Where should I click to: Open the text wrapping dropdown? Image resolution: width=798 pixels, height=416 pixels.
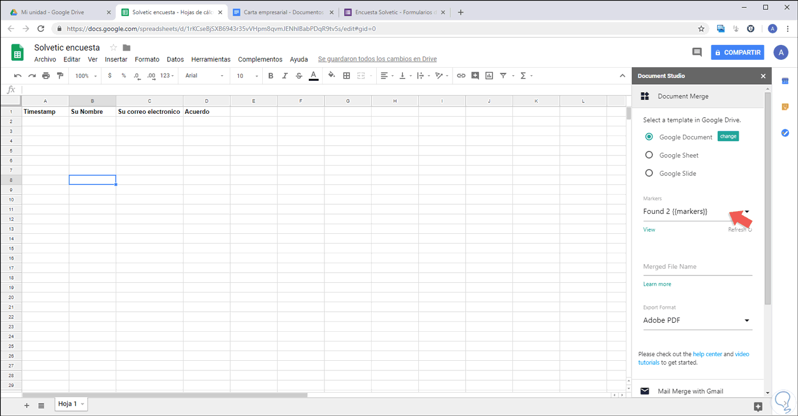pos(424,76)
